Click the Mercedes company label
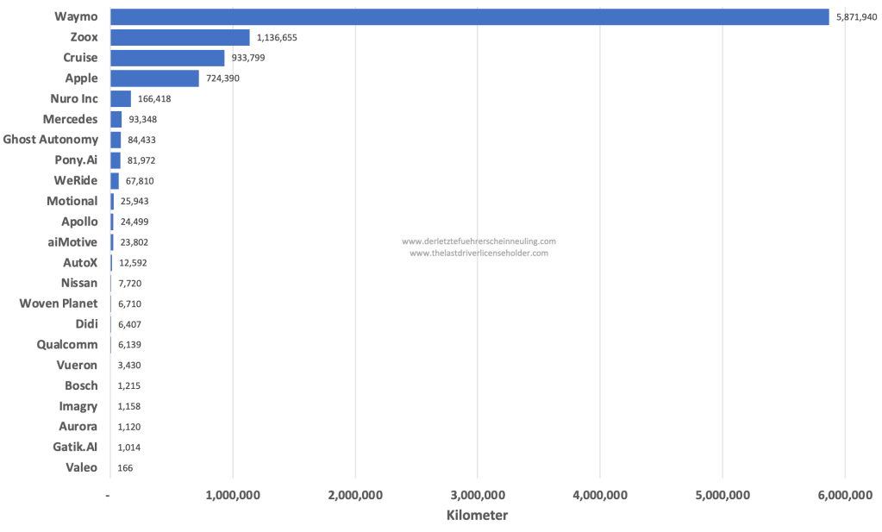Screen dimensions: 882x532 pos(70,119)
